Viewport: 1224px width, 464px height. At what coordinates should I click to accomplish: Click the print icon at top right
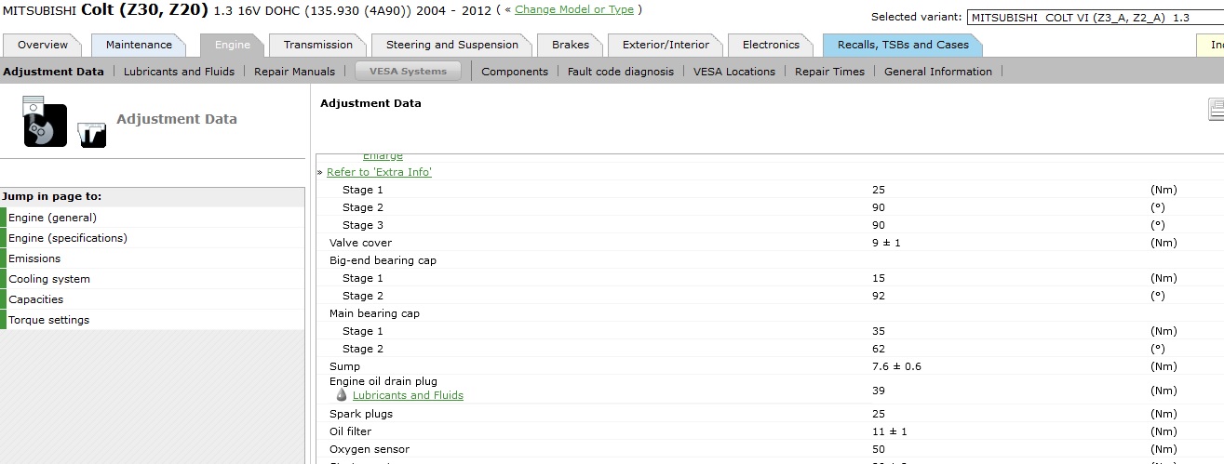1216,110
